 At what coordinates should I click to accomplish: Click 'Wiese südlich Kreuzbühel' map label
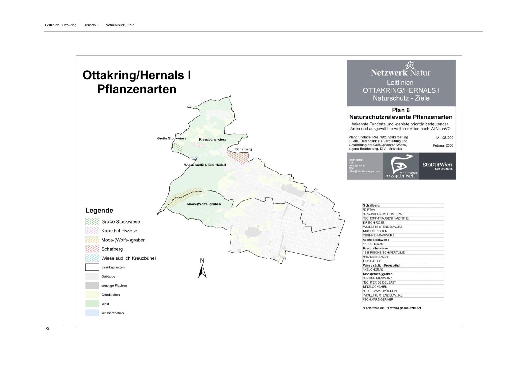(205, 165)
